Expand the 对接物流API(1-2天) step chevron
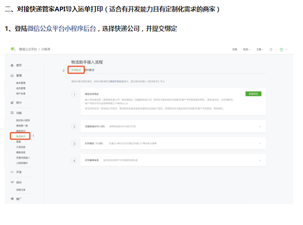 point(260,127)
